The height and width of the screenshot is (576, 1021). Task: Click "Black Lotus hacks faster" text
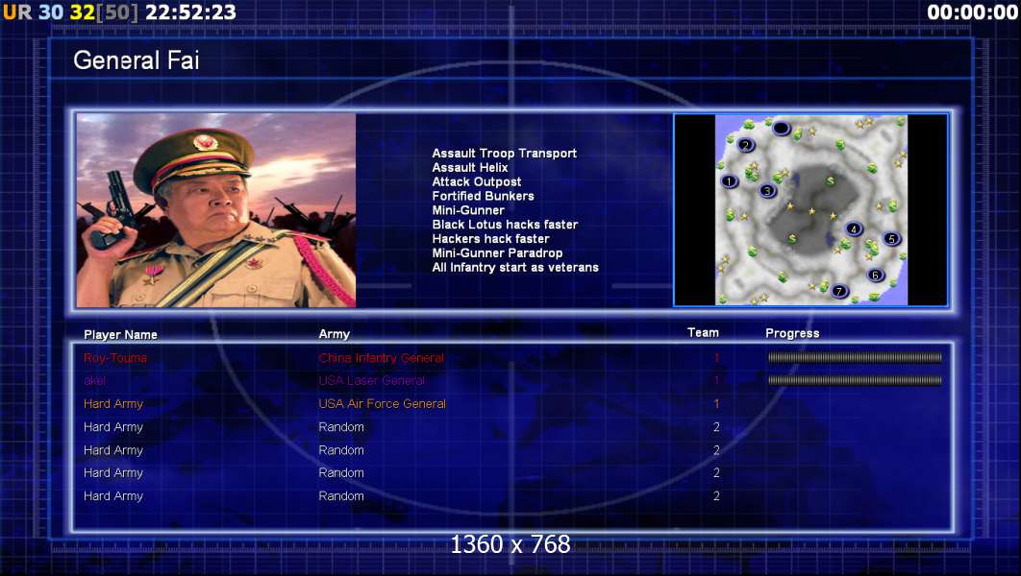pyautogui.click(x=505, y=225)
